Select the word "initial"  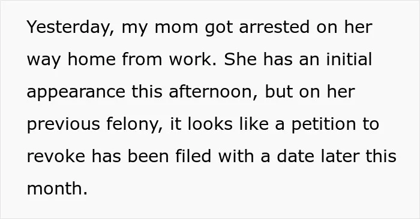click(349, 59)
